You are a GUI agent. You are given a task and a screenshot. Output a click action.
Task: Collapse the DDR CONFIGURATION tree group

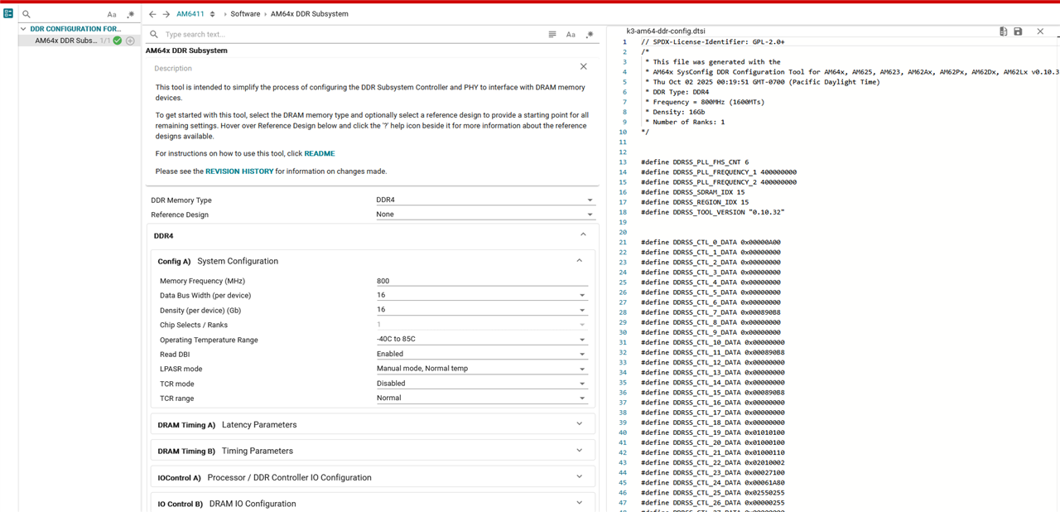coord(23,29)
